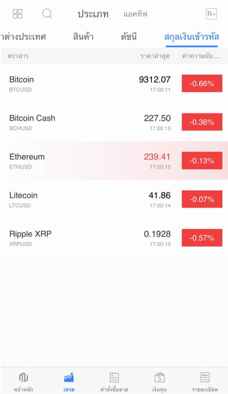Open the Funds tab (เงินทุน) icon
The height and width of the screenshot is (394, 228).
[159, 377]
